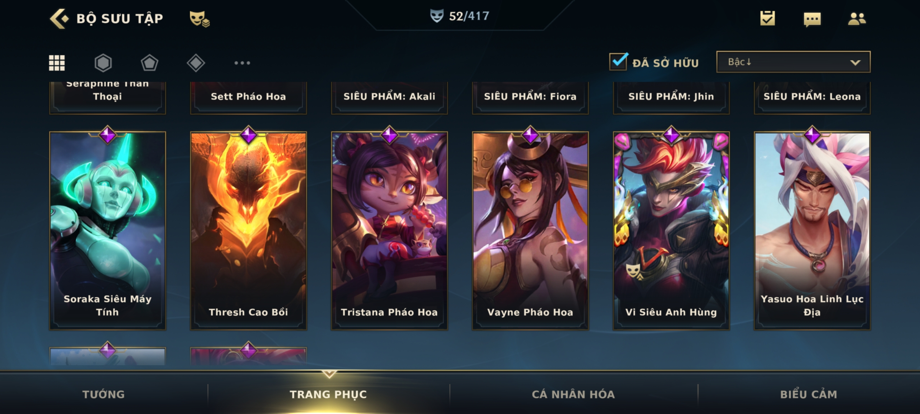
Task: Open Thresh Cao Bồi skin card
Action: coord(248,230)
